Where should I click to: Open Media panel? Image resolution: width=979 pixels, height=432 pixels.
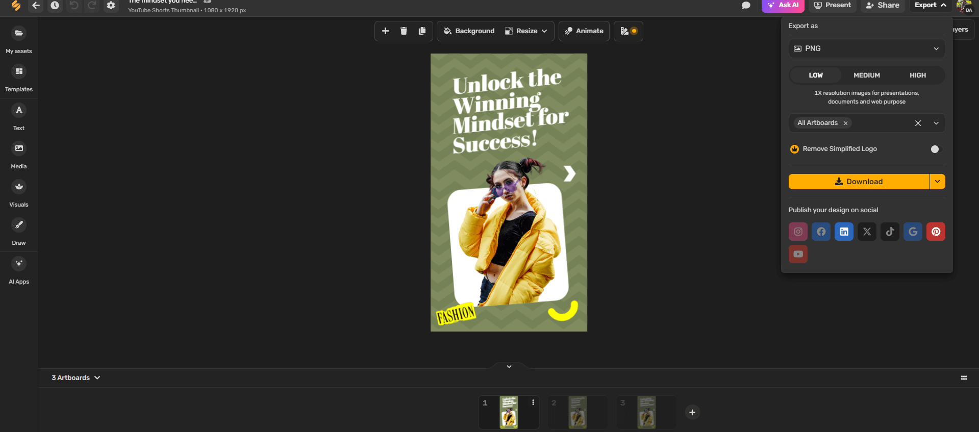click(x=19, y=155)
